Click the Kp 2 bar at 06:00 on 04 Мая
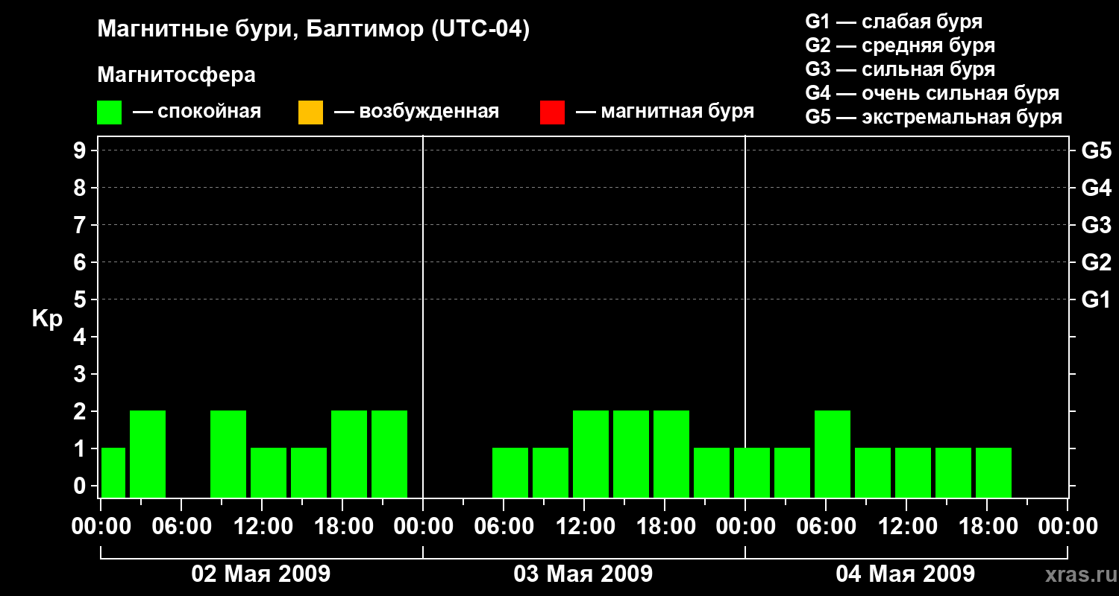This screenshot has width=1119, height=596. pos(833,454)
